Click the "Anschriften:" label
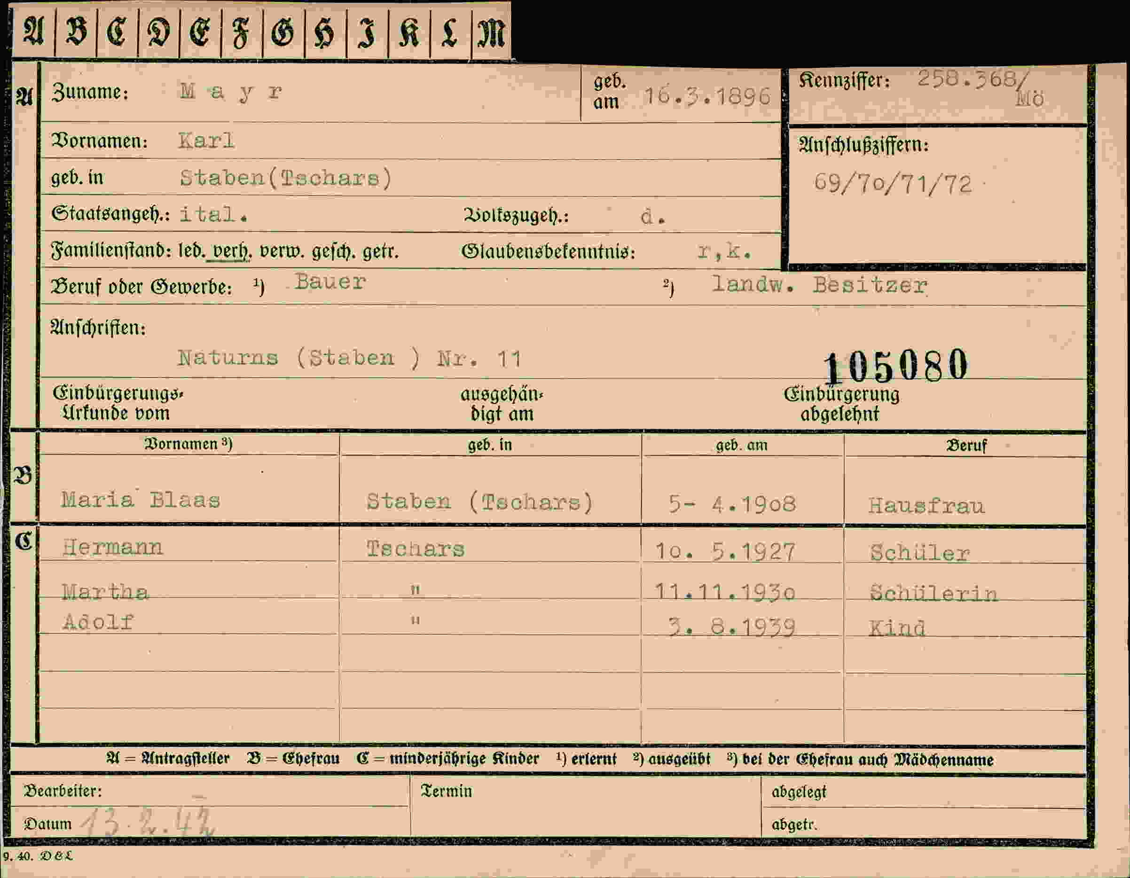The image size is (1130, 878). (98, 328)
